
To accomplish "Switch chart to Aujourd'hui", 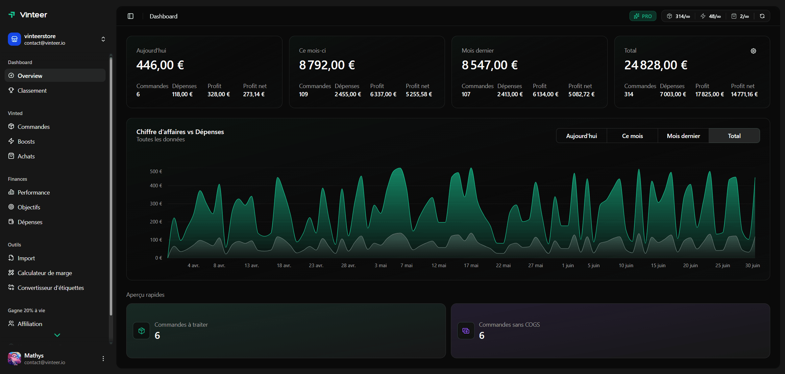I will [581, 136].
